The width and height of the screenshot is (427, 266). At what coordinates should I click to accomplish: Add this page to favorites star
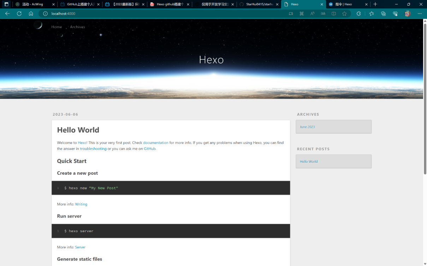[344, 13]
